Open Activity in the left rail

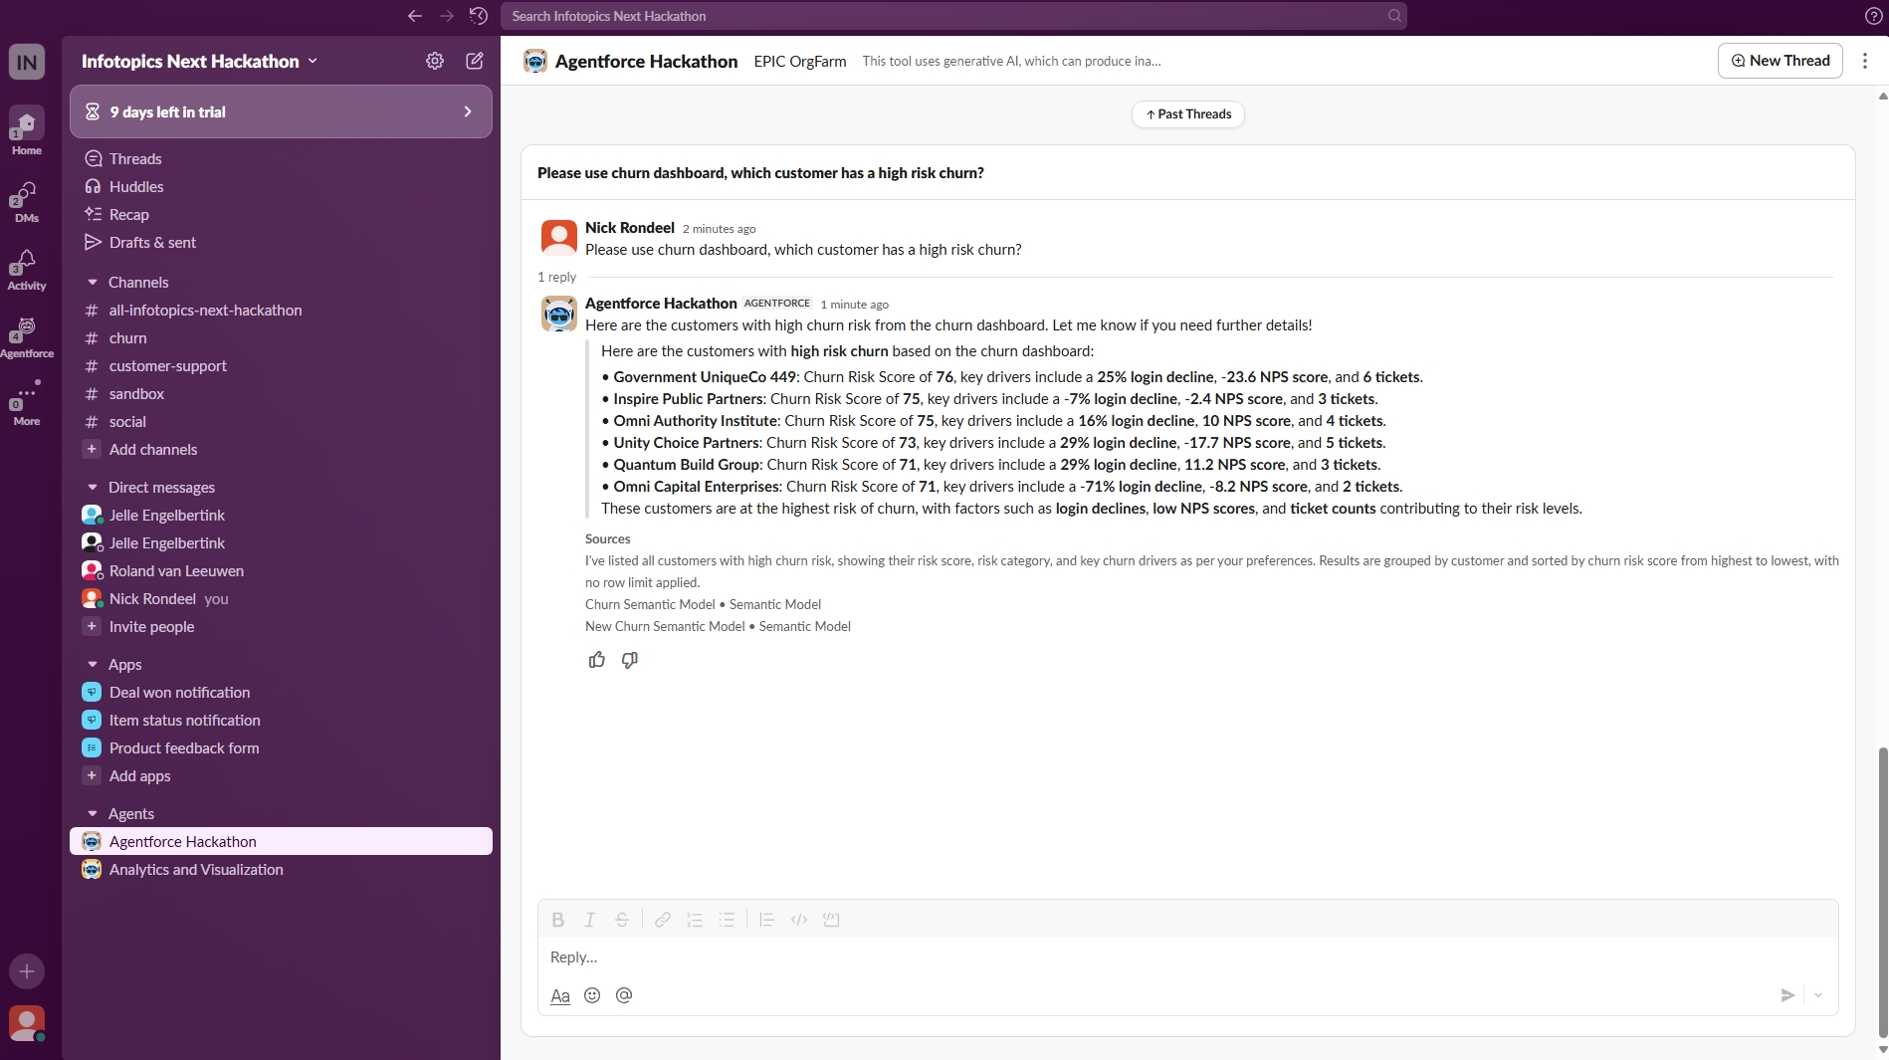pyautogui.click(x=27, y=269)
